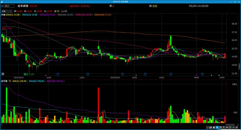Screen dimensions: 241x130
Task: Click the tall red volume bar in late December
Action: (x=98, y=105)
